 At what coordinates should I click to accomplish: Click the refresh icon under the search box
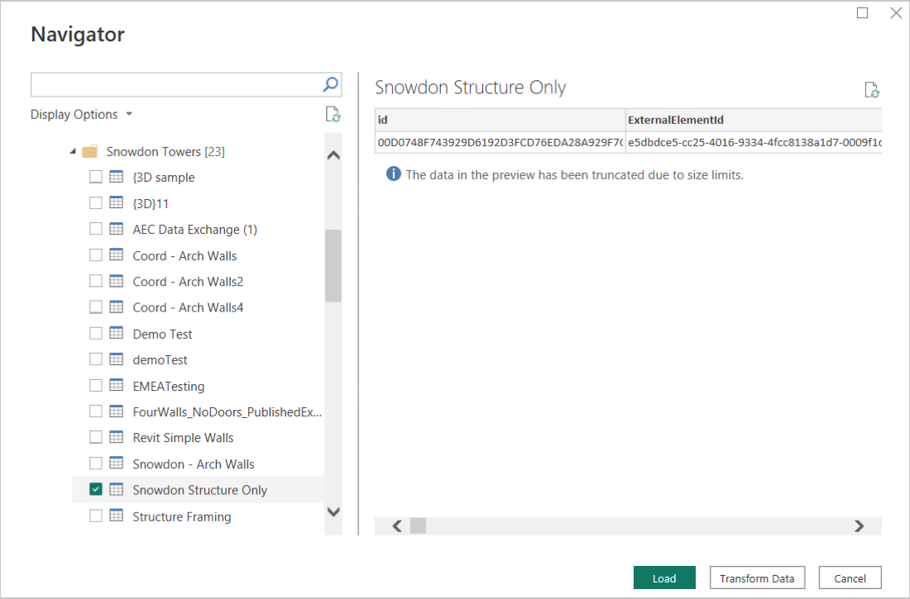point(333,115)
